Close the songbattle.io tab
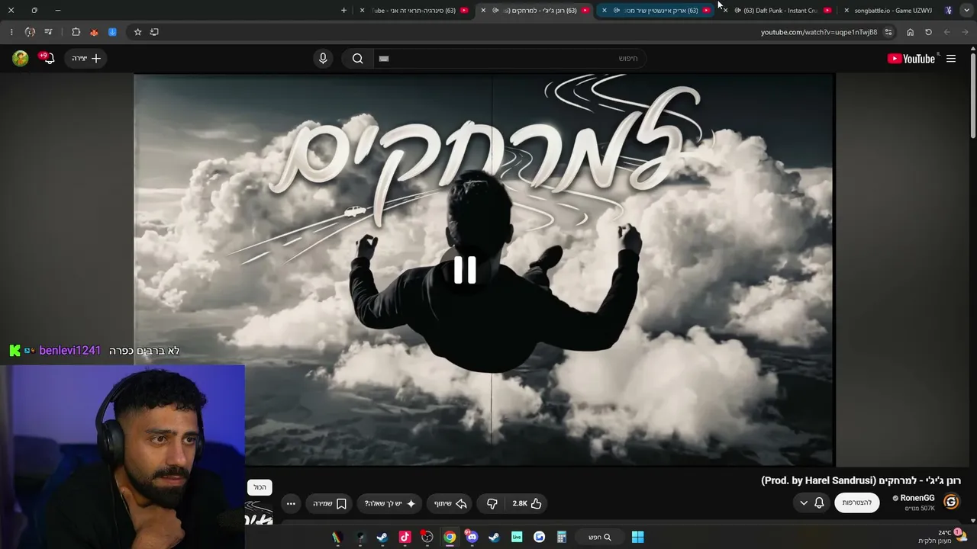977x549 pixels. 846,11
